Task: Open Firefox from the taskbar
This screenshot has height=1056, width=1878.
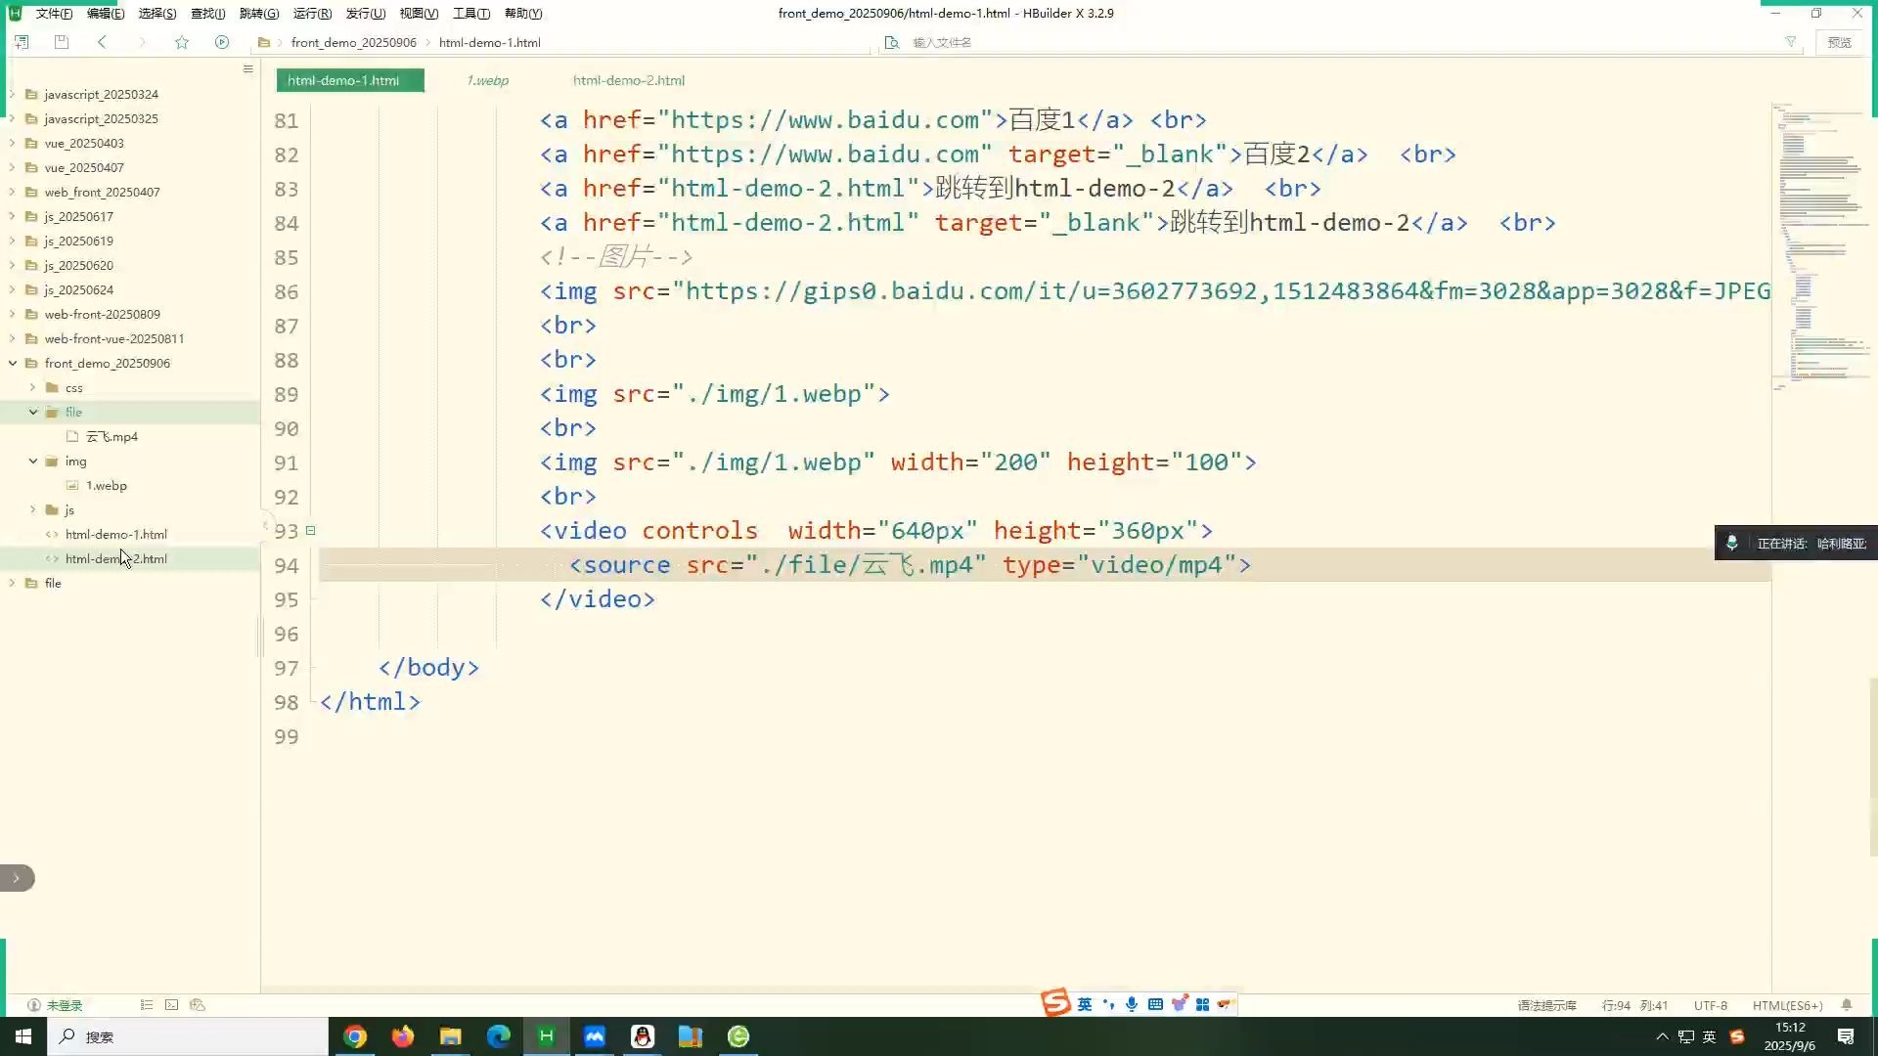Action: click(403, 1036)
